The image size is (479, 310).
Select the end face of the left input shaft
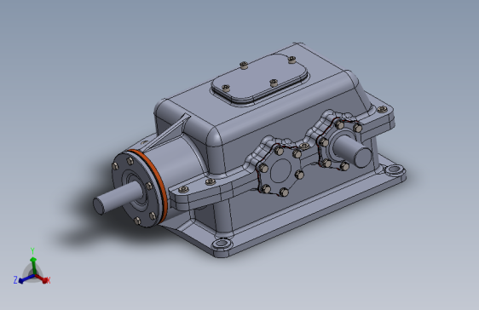(x=98, y=205)
